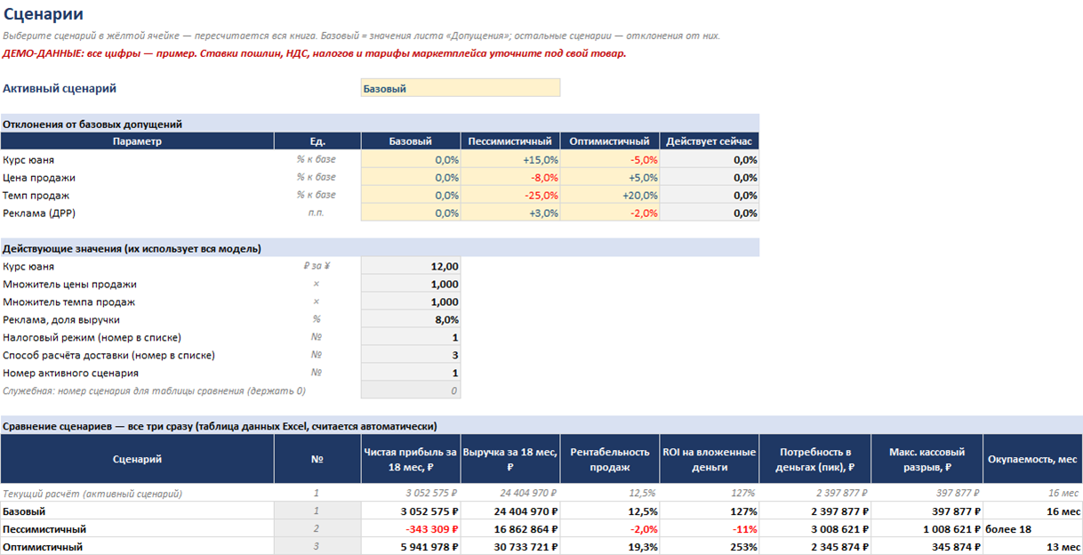The height and width of the screenshot is (555, 1083).
Task: Select the 'Параметр' column header
Action: click(137, 141)
